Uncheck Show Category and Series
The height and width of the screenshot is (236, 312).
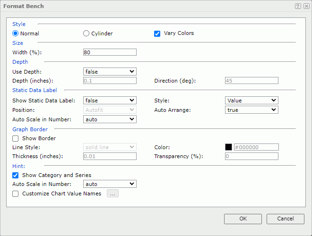click(16, 175)
